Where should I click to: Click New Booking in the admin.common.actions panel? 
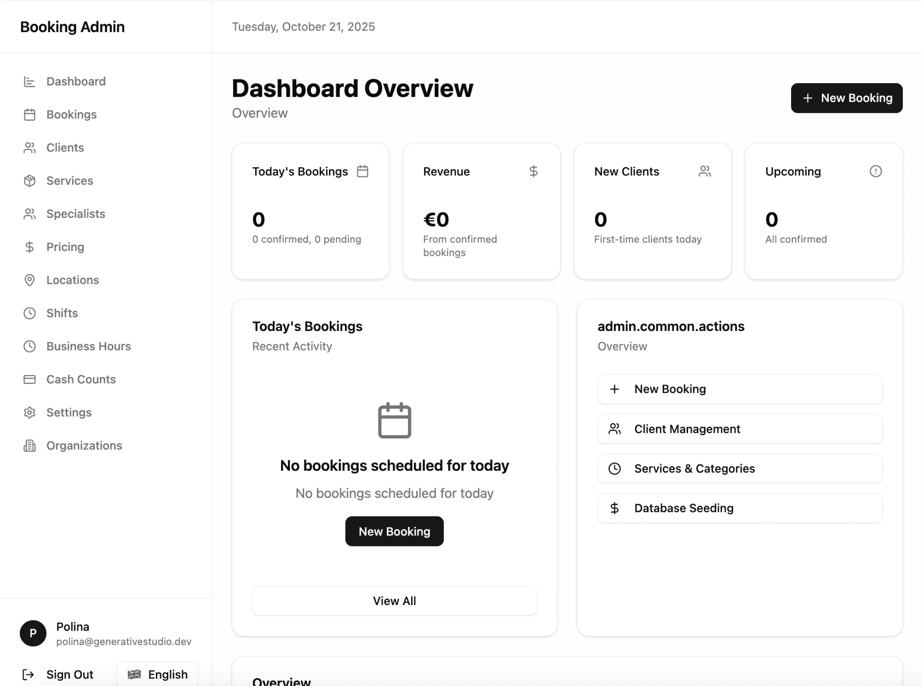740,389
